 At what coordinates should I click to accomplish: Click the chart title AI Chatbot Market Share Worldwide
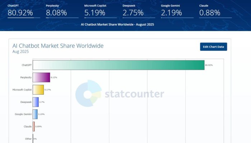[x=58, y=46]
